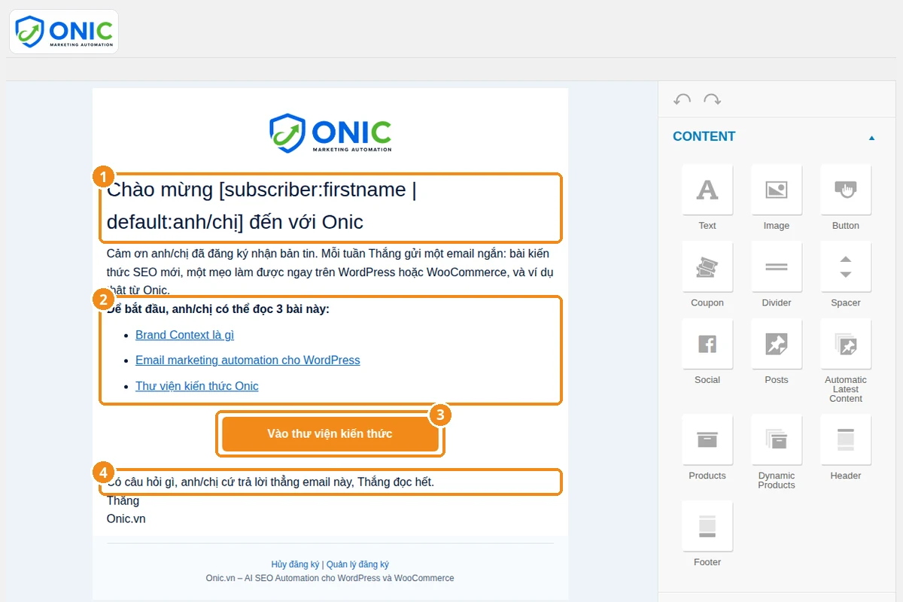Image resolution: width=903 pixels, height=602 pixels.
Task: Select the Dynamic Products block icon
Action: (x=777, y=439)
